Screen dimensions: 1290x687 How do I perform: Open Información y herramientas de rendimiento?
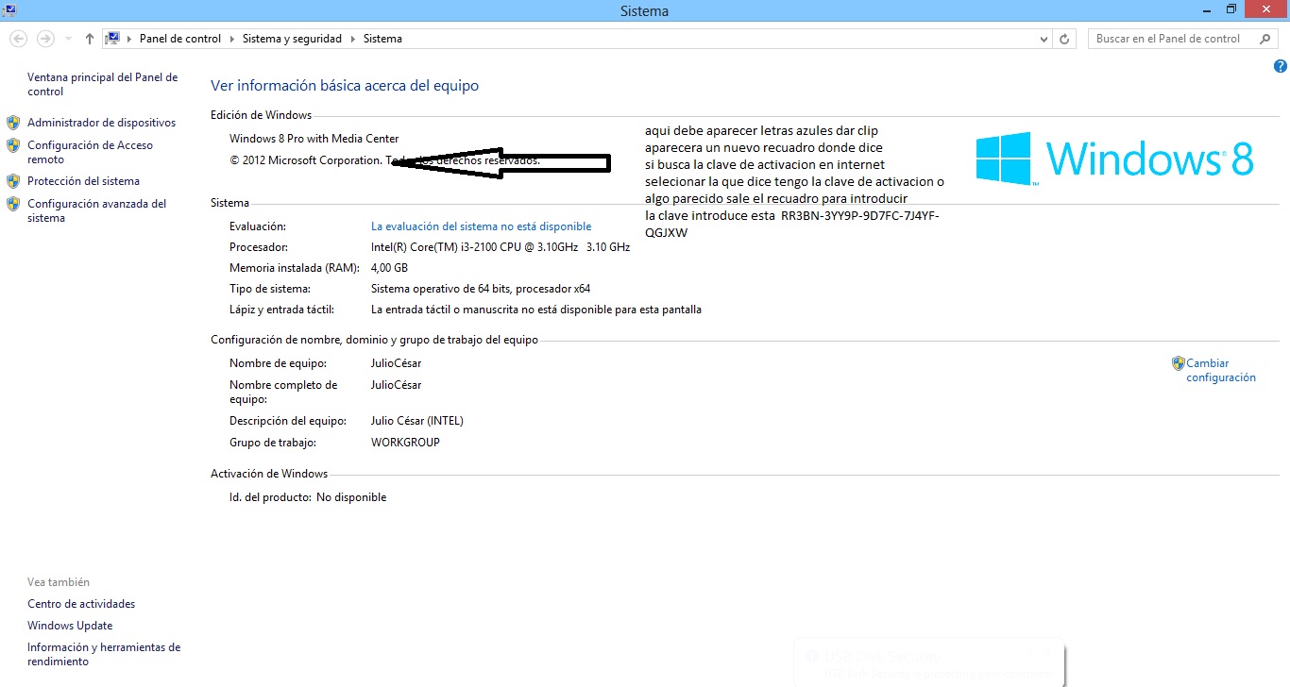coord(104,654)
